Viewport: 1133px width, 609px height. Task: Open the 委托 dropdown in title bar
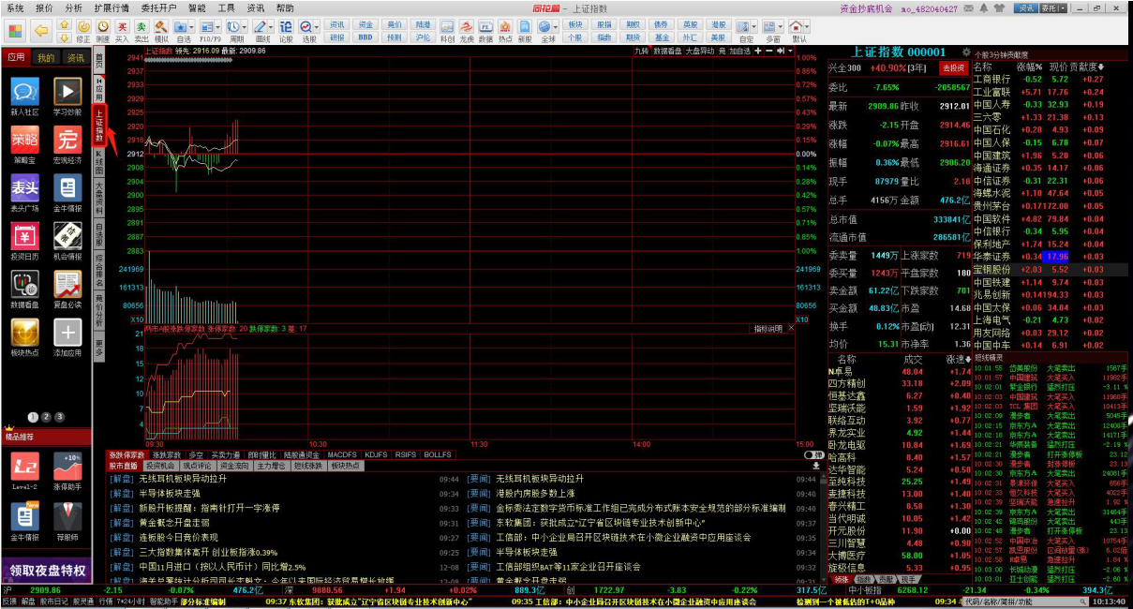[1052, 7]
